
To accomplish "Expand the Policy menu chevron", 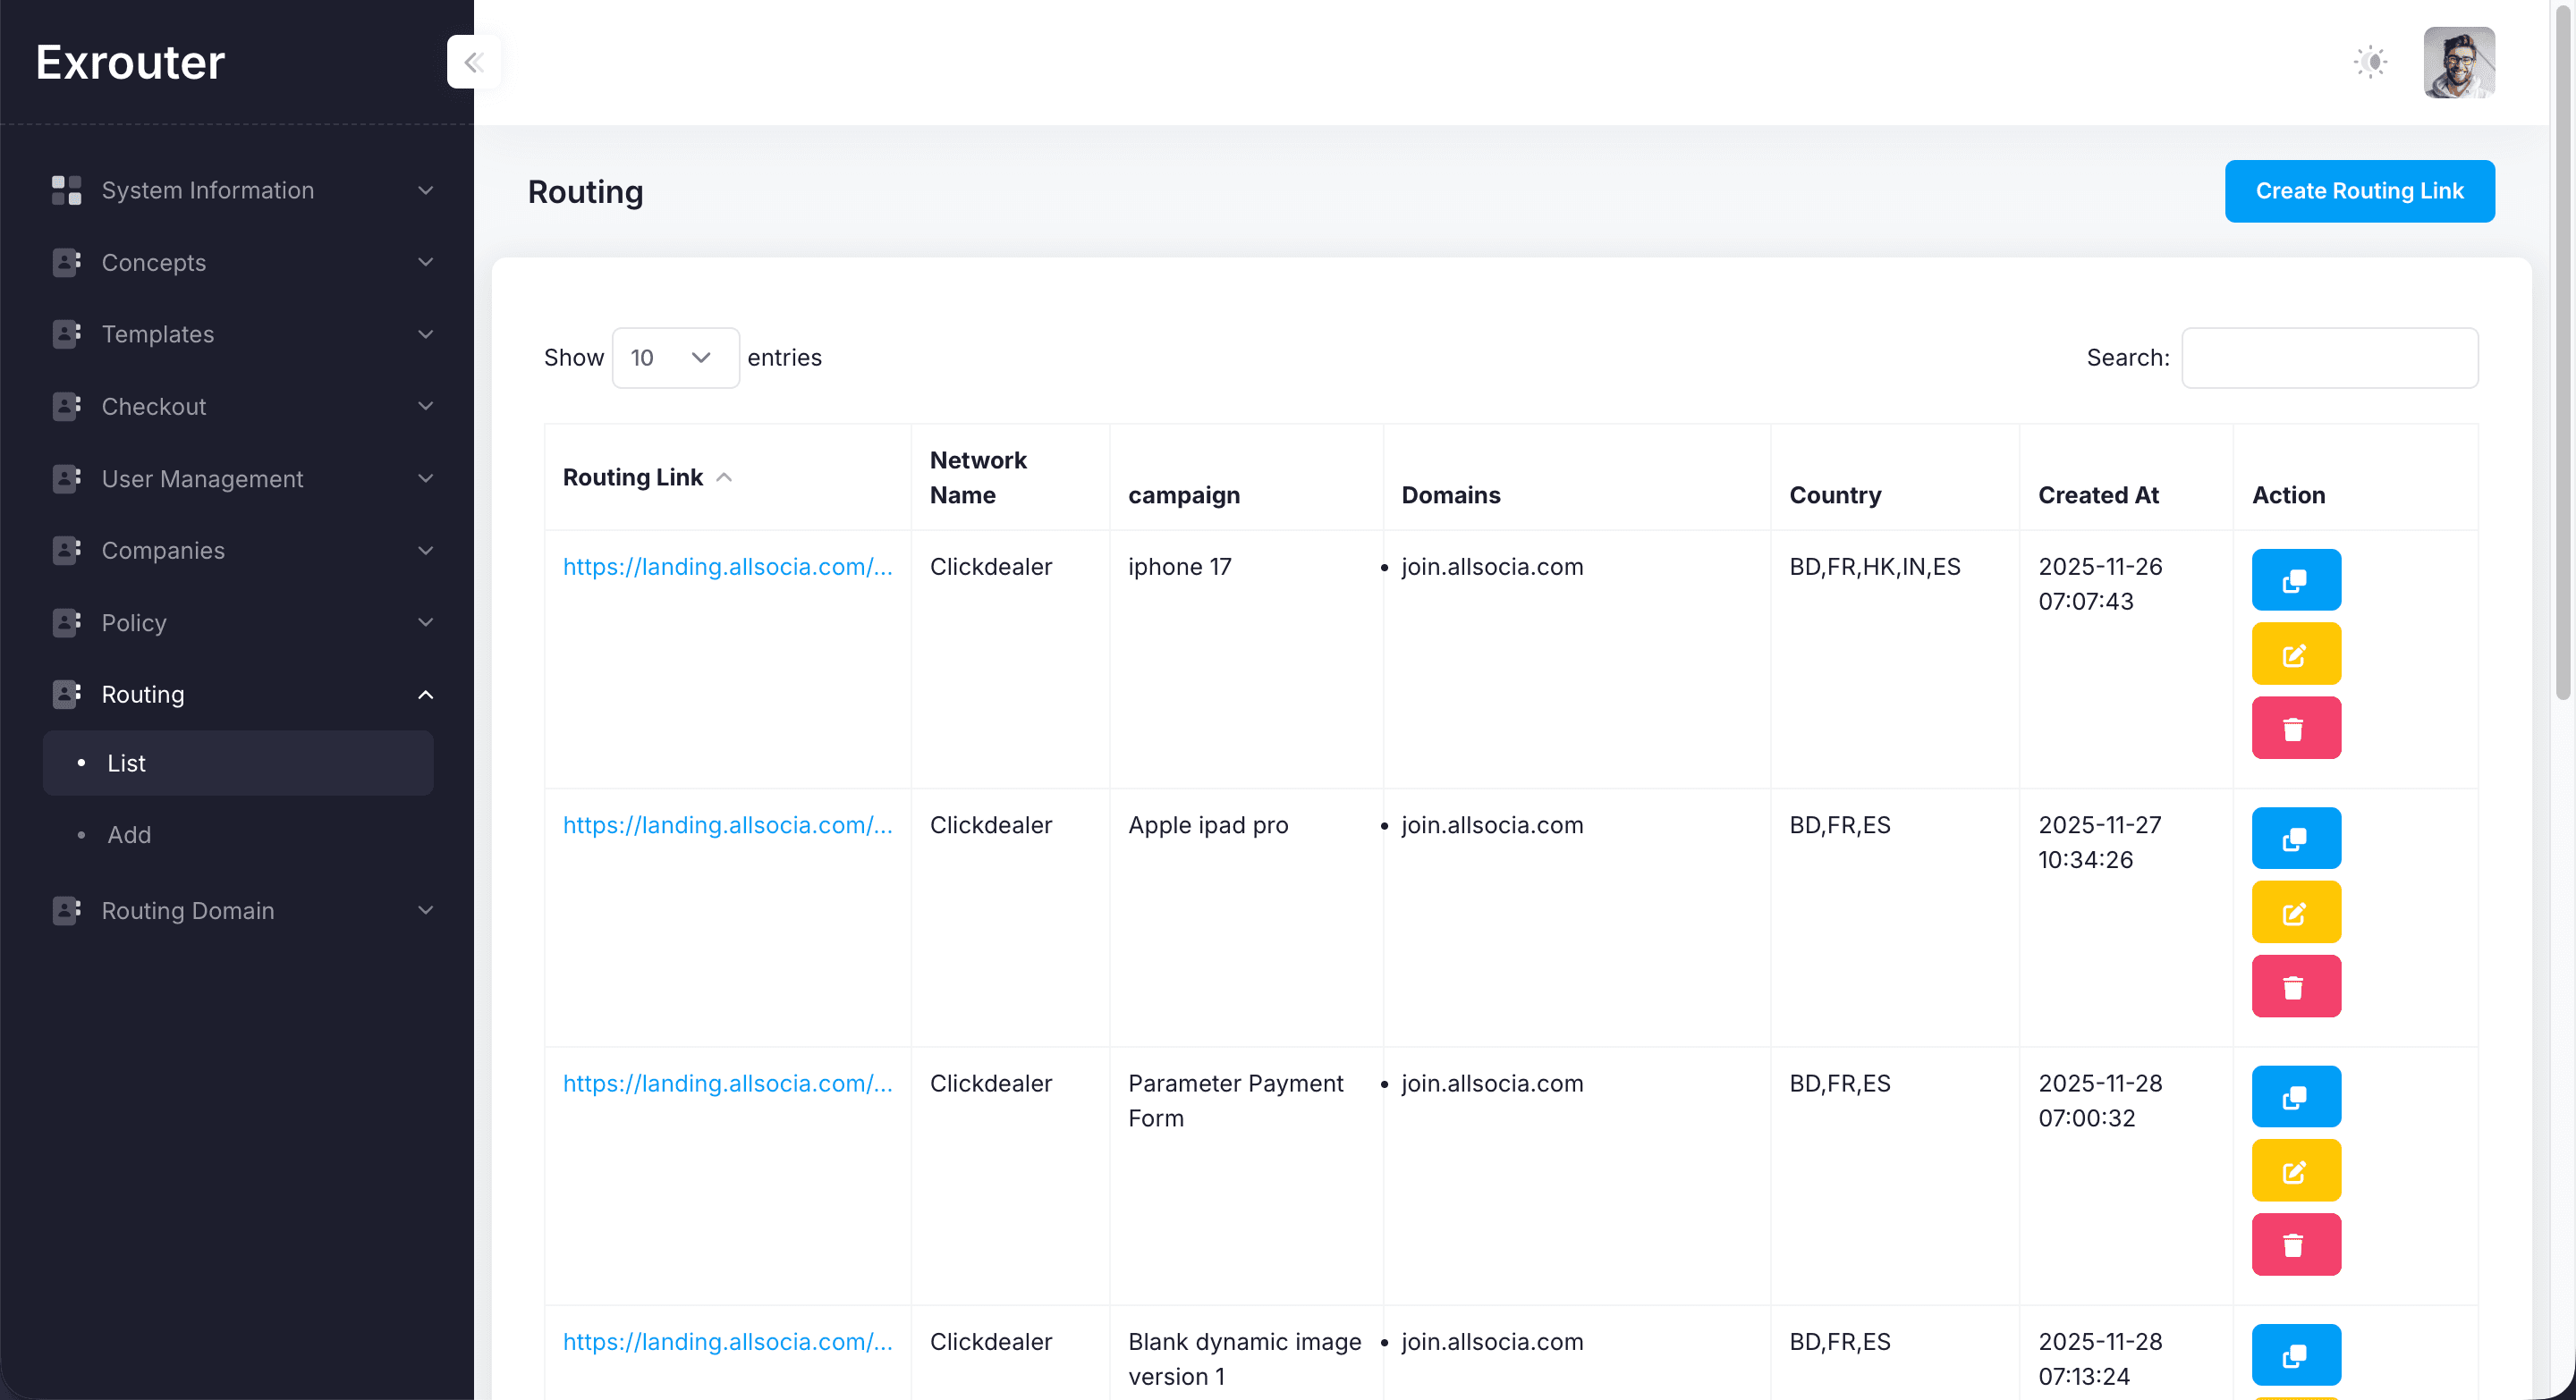I will pyautogui.click(x=426, y=622).
